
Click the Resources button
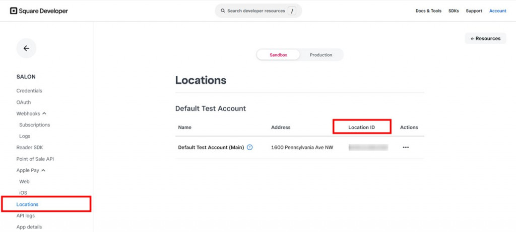(x=485, y=38)
